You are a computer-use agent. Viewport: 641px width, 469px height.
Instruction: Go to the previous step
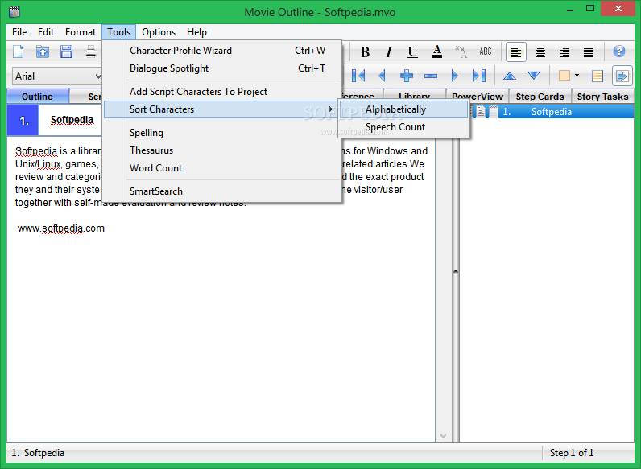coord(383,76)
